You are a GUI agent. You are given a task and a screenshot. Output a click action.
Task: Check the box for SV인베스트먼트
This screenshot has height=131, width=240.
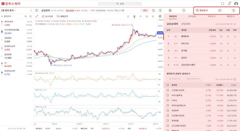pyautogui.click(x=168, y=115)
